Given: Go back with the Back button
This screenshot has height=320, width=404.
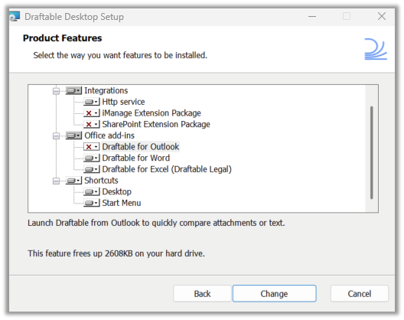Looking at the screenshot, I should coord(202,293).
